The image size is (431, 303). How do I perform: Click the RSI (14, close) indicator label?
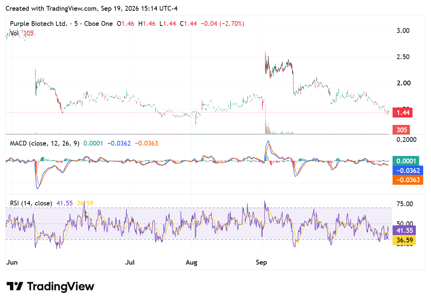[31, 203]
